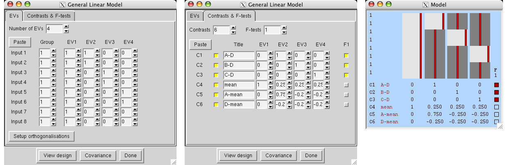Click the A-D contrast title field
Image resolution: width=507 pixels, height=165 pixels.
(239, 55)
